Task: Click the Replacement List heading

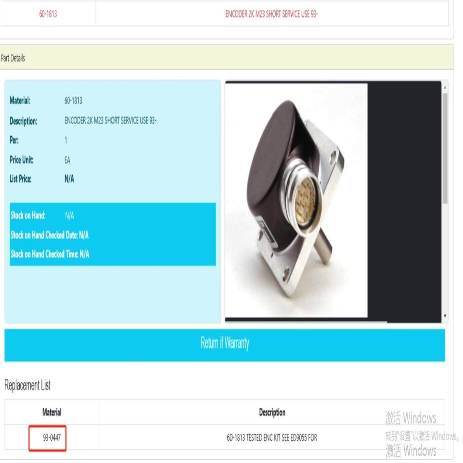Action: coord(27,385)
